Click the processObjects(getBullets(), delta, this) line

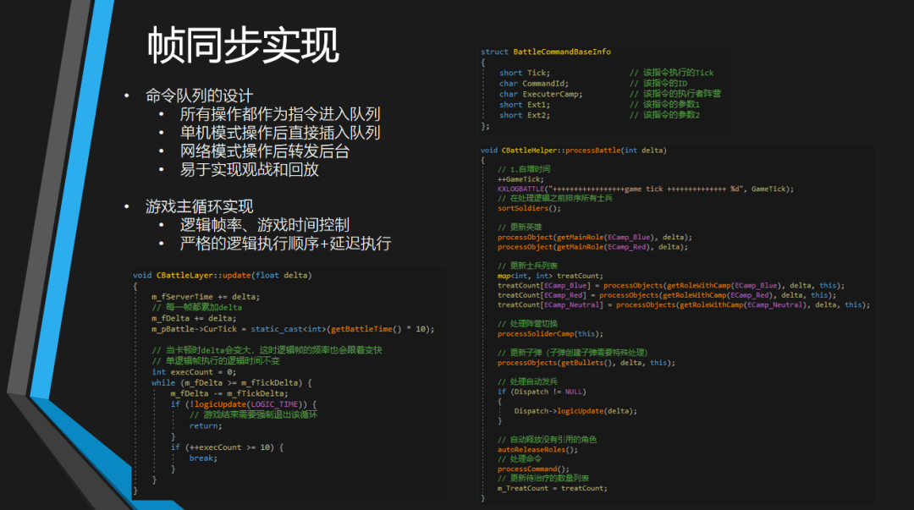click(x=586, y=363)
